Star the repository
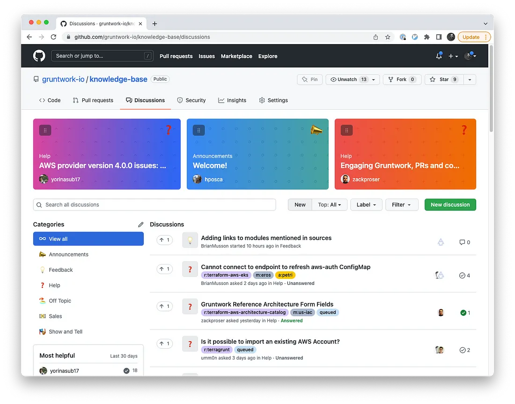 444,80
